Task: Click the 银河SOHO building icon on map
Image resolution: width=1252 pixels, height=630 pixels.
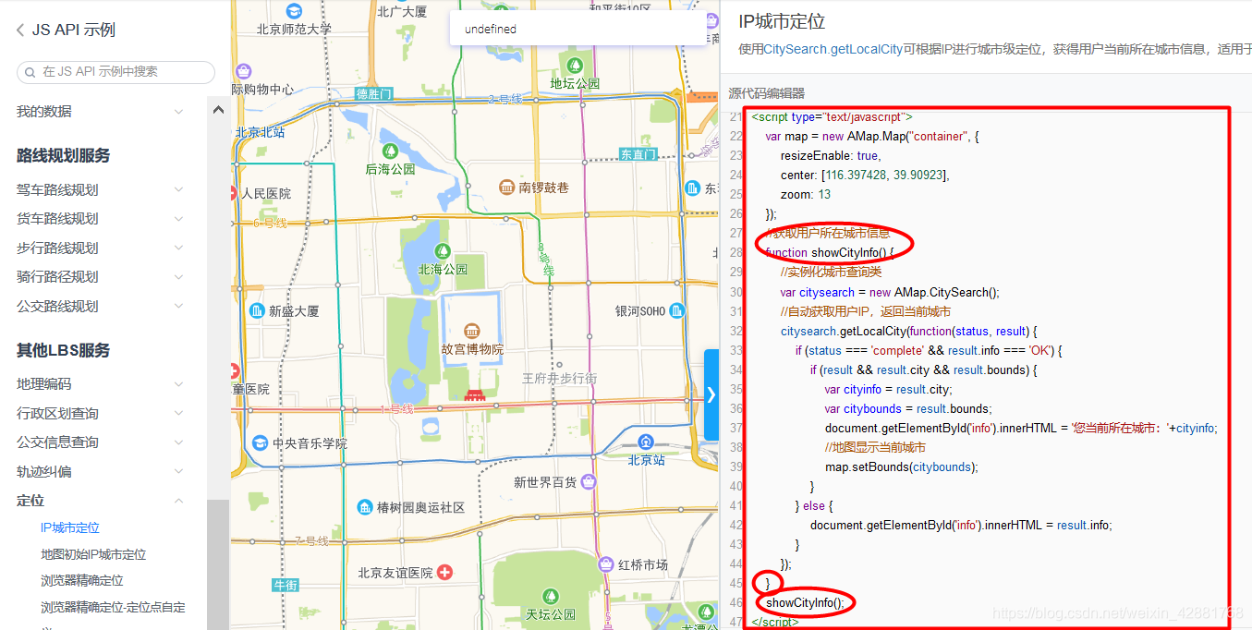Action: (677, 310)
